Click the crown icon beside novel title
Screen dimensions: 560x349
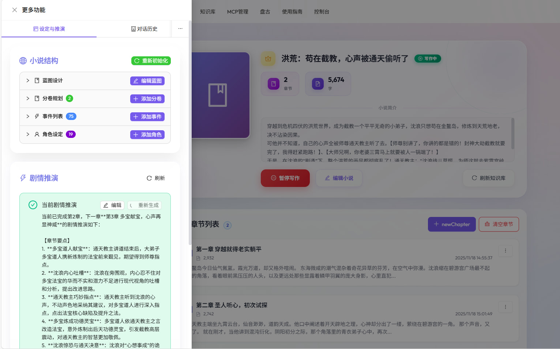click(268, 59)
